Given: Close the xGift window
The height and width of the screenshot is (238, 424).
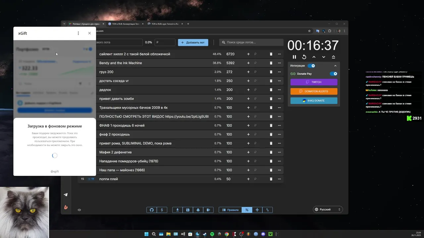Looking at the screenshot, I should click(x=89, y=33).
